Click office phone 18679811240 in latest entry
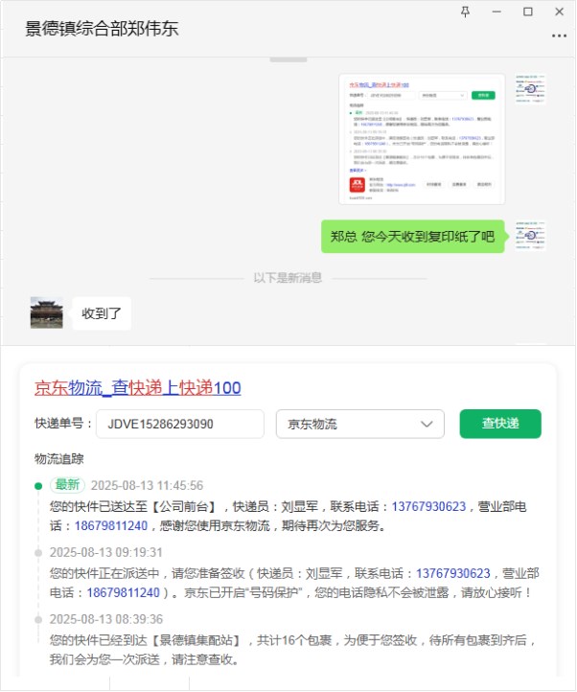 [x=111, y=526]
